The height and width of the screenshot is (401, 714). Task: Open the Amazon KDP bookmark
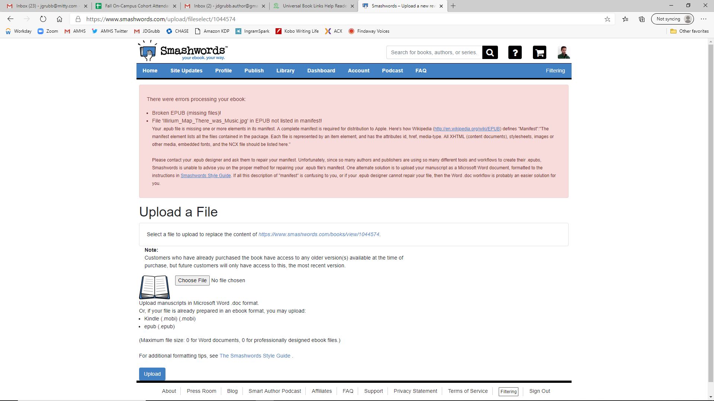[212, 31]
